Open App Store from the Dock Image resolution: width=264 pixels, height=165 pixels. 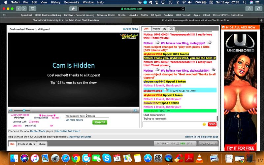coord(148,158)
